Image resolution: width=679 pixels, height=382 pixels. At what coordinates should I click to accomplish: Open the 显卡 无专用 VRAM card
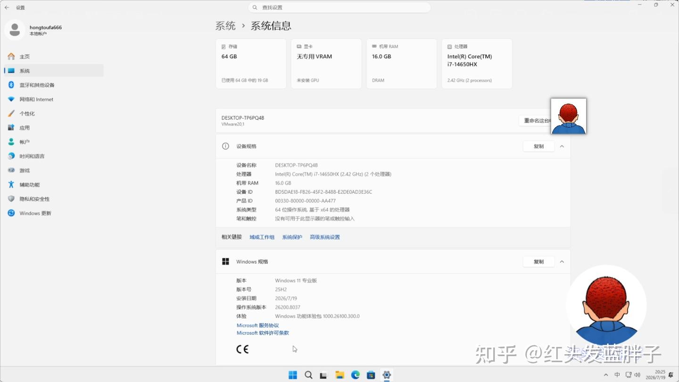coord(326,64)
